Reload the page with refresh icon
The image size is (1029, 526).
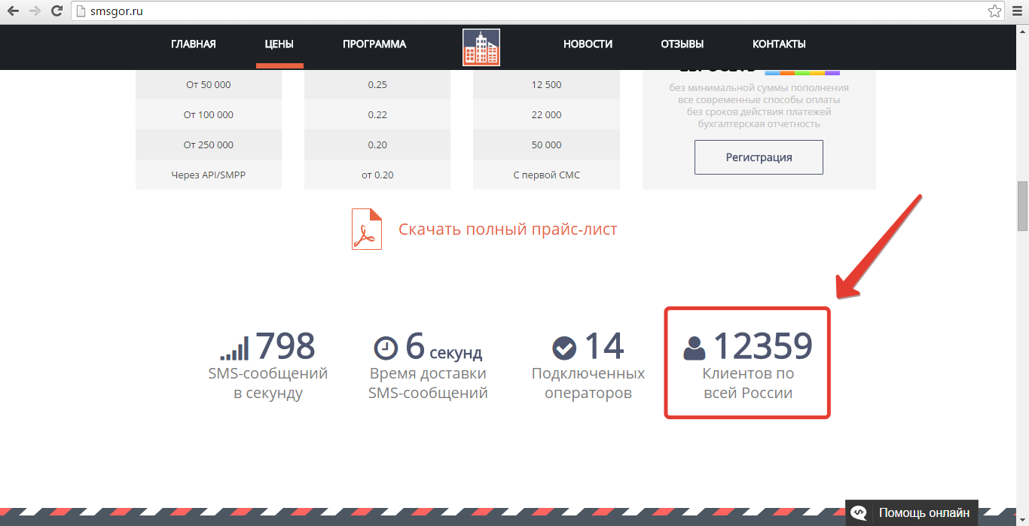pyautogui.click(x=56, y=11)
